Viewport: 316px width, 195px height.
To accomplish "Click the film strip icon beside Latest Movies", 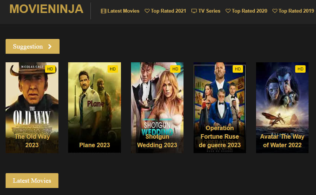I will click(x=103, y=11).
